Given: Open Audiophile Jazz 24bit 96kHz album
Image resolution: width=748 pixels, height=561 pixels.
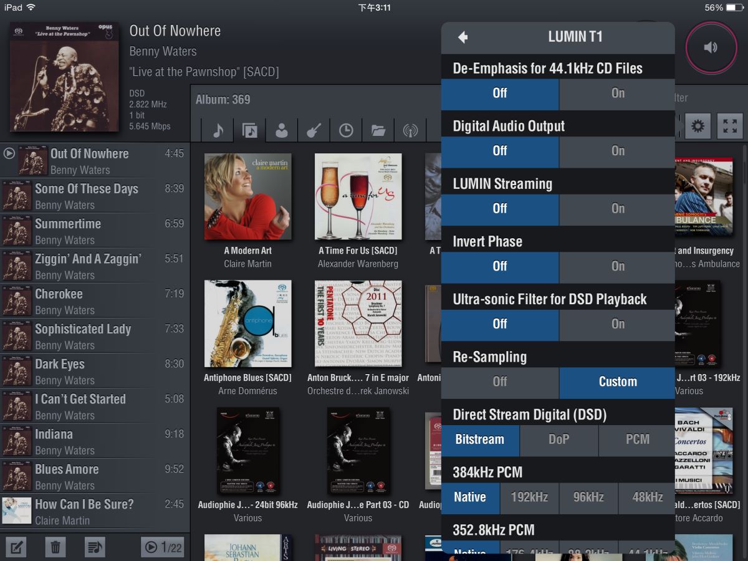Looking at the screenshot, I should click(248, 451).
